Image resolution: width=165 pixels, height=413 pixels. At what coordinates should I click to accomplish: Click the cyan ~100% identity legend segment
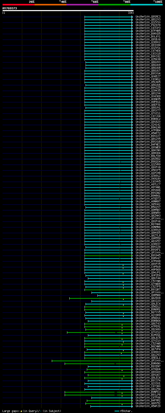(146, 5)
